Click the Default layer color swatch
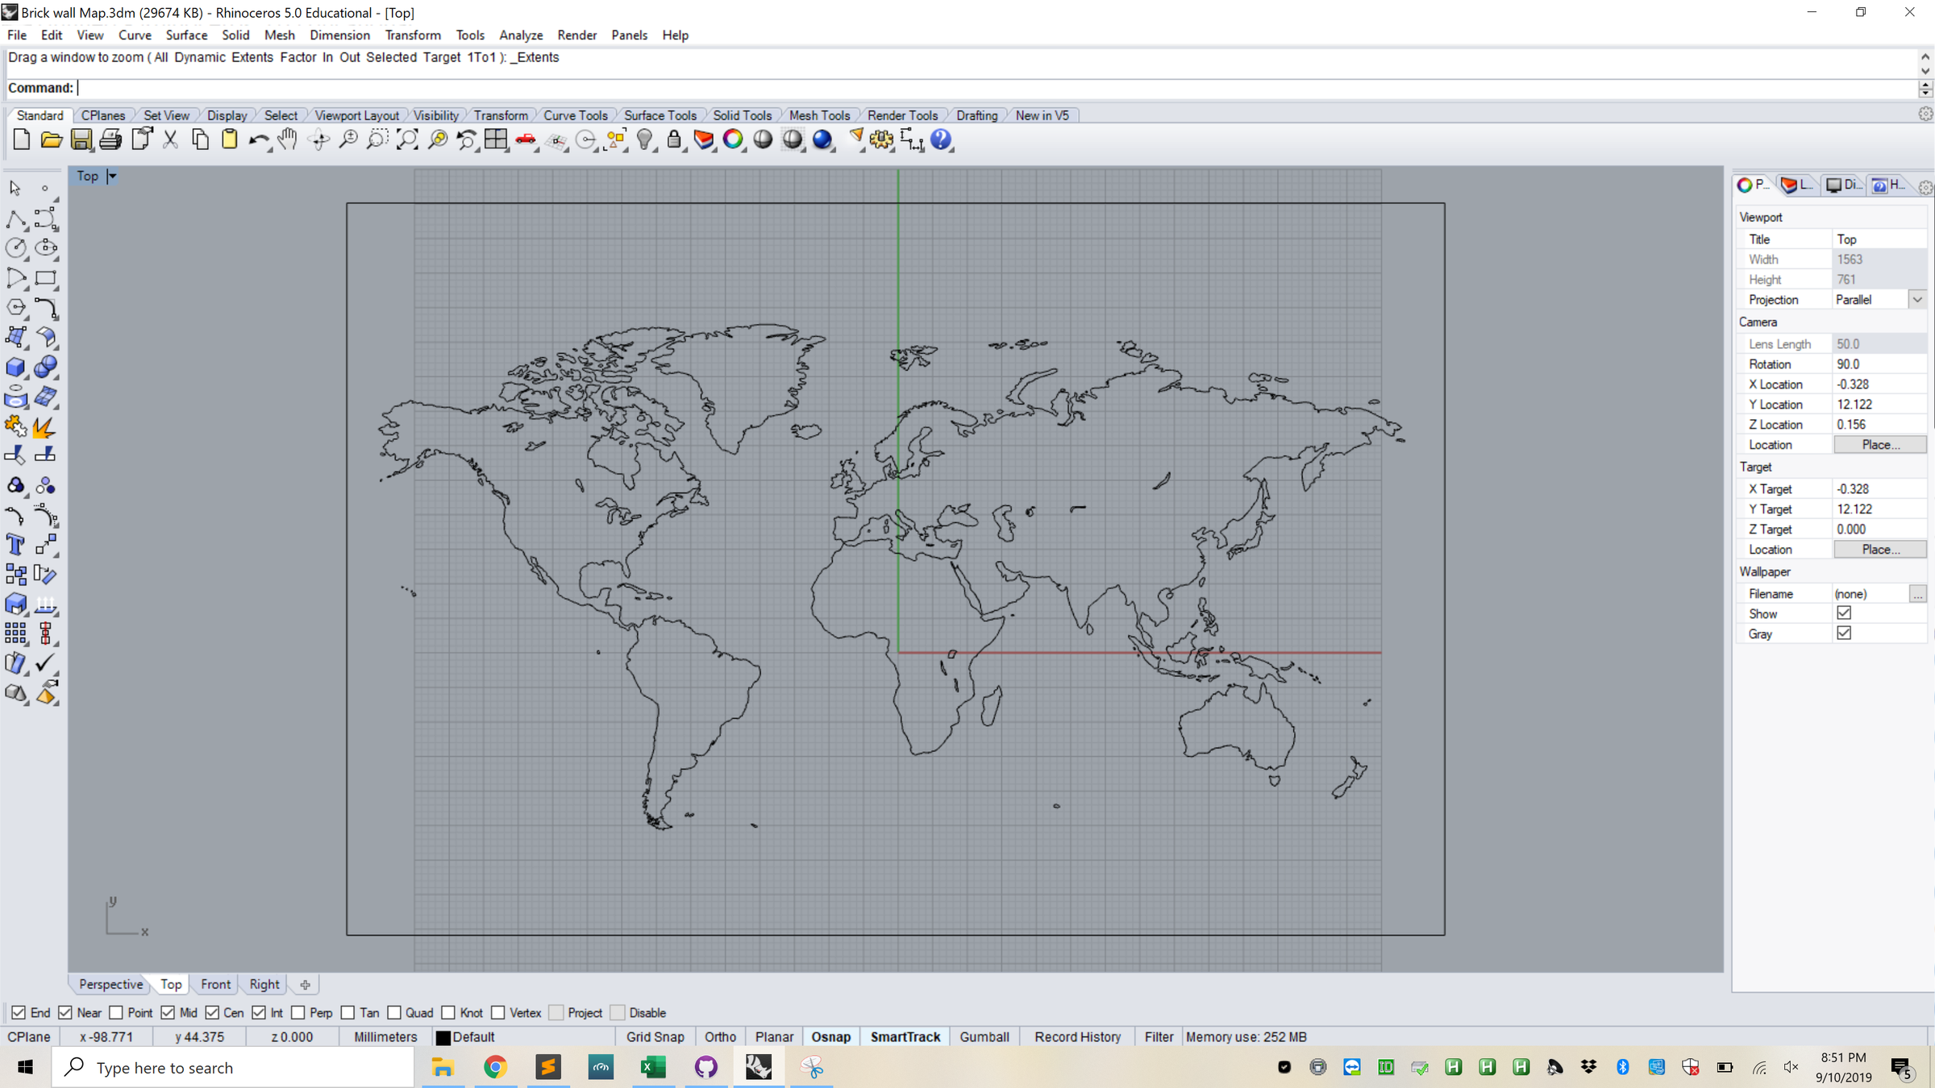 pyautogui.click(x=444, y=1037)
